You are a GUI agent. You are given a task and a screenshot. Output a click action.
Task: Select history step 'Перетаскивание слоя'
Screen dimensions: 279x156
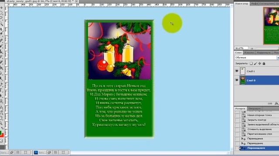pyautogui.click(x=260, y=134)
